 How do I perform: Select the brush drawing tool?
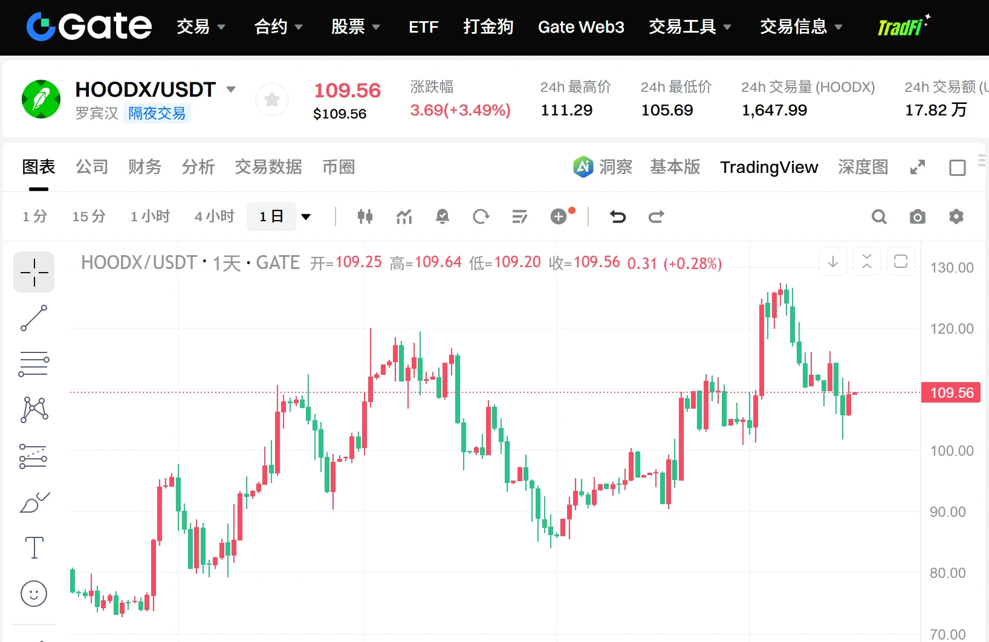pos(34,502)
